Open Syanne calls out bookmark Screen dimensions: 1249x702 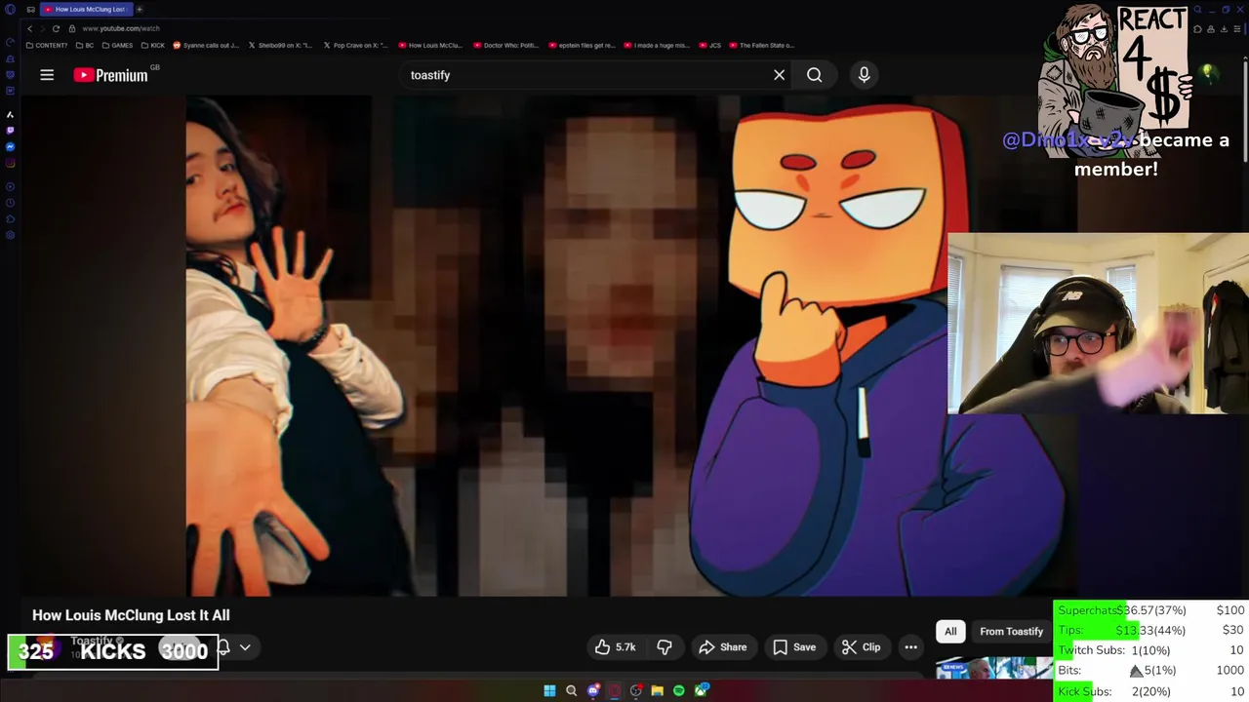[206, 45]
